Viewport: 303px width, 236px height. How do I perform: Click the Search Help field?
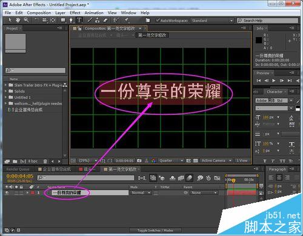267,21
